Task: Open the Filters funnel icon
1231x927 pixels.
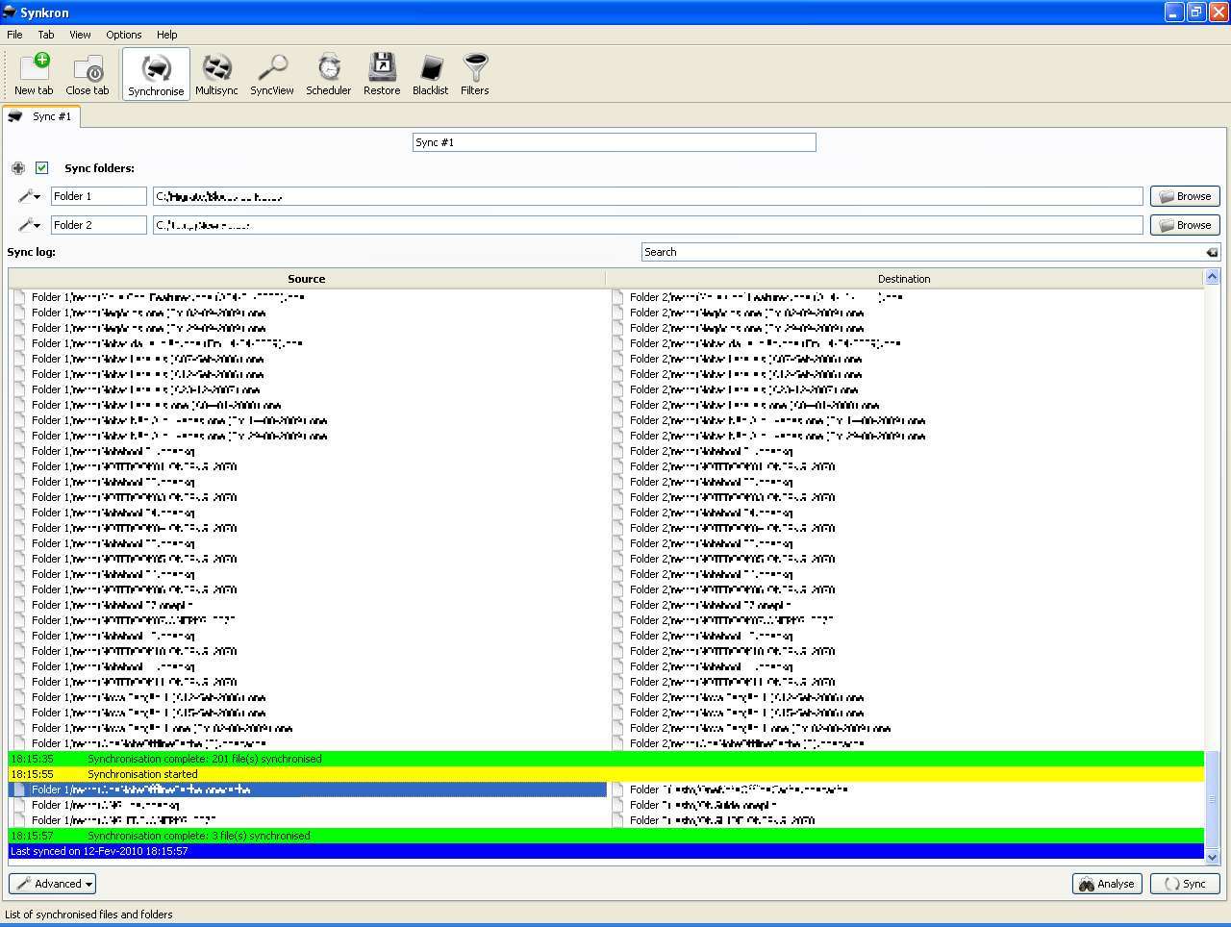Action: [475, 74]
